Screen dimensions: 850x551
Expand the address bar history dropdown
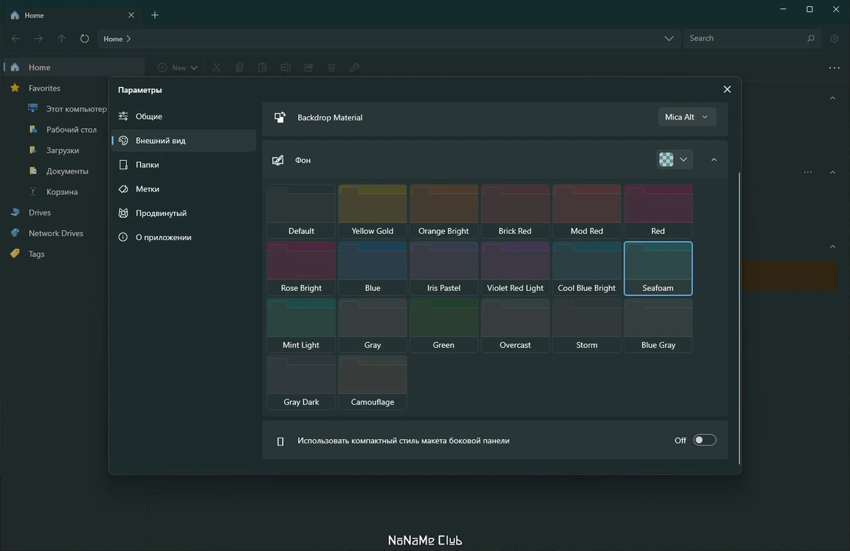click(x=669, y=39)
